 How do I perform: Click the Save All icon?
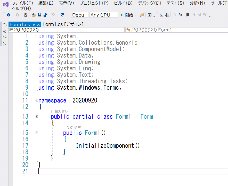coord(45,15)
